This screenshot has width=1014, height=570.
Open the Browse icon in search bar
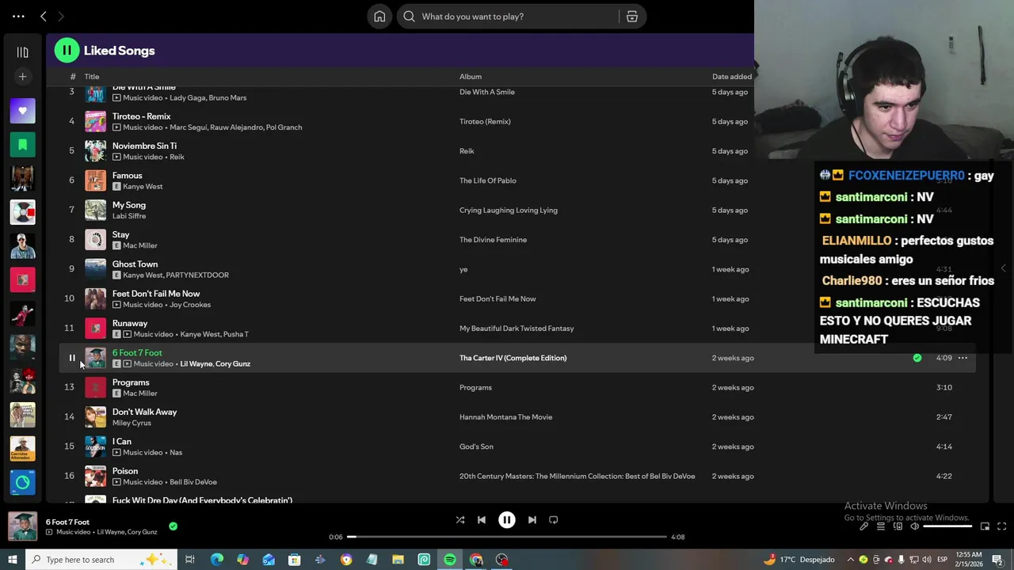point(632,17)
